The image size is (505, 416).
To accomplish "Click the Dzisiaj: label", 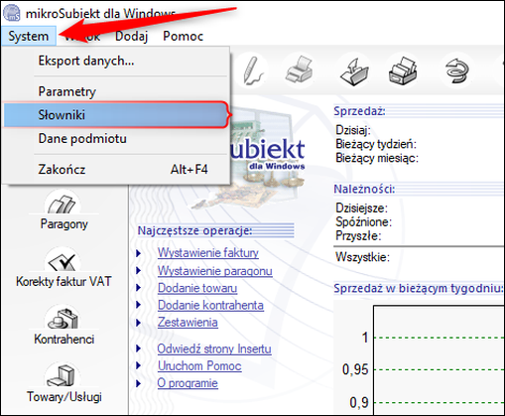I will coord(353,130).
